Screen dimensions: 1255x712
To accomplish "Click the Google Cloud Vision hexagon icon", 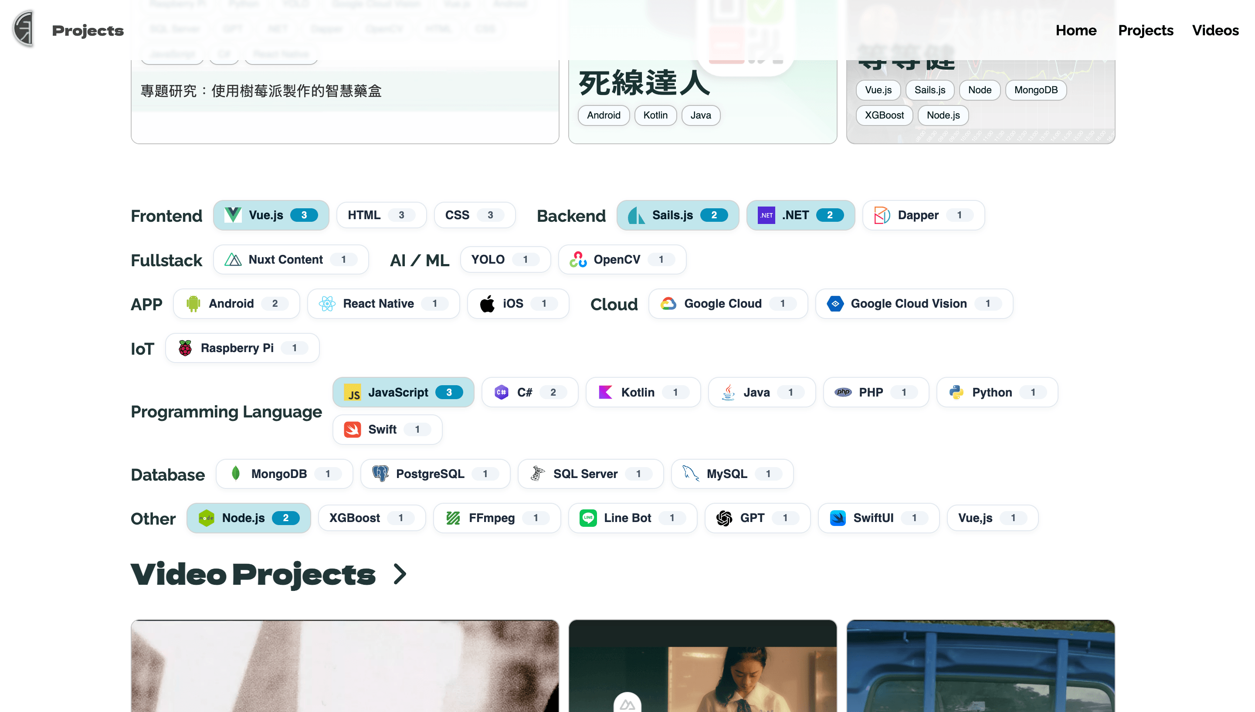I will (835, 304).
